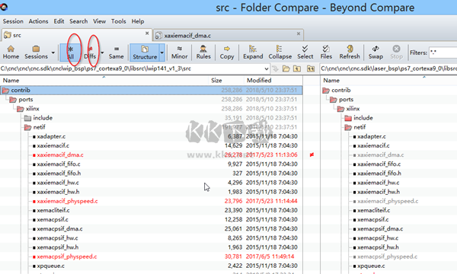Expand the left path history dropdown
457x274 pixels.
tap(267, 69)
